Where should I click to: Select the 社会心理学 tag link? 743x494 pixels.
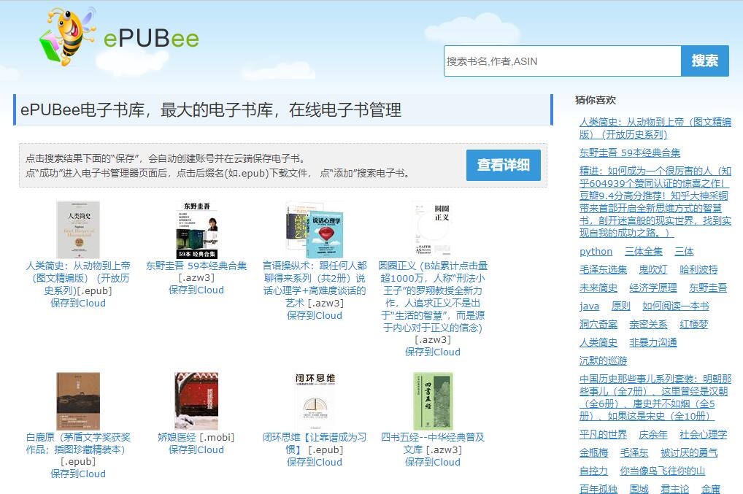703,434
